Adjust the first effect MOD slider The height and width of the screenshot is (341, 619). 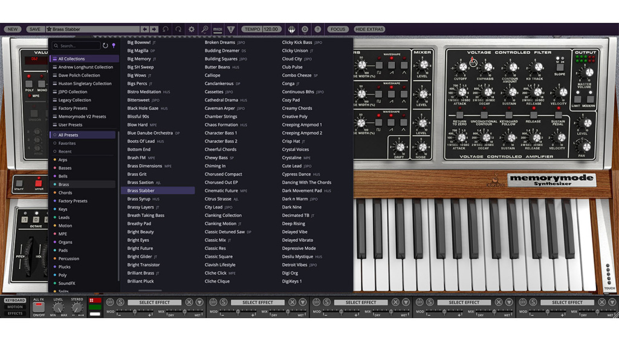pos(135,312)
